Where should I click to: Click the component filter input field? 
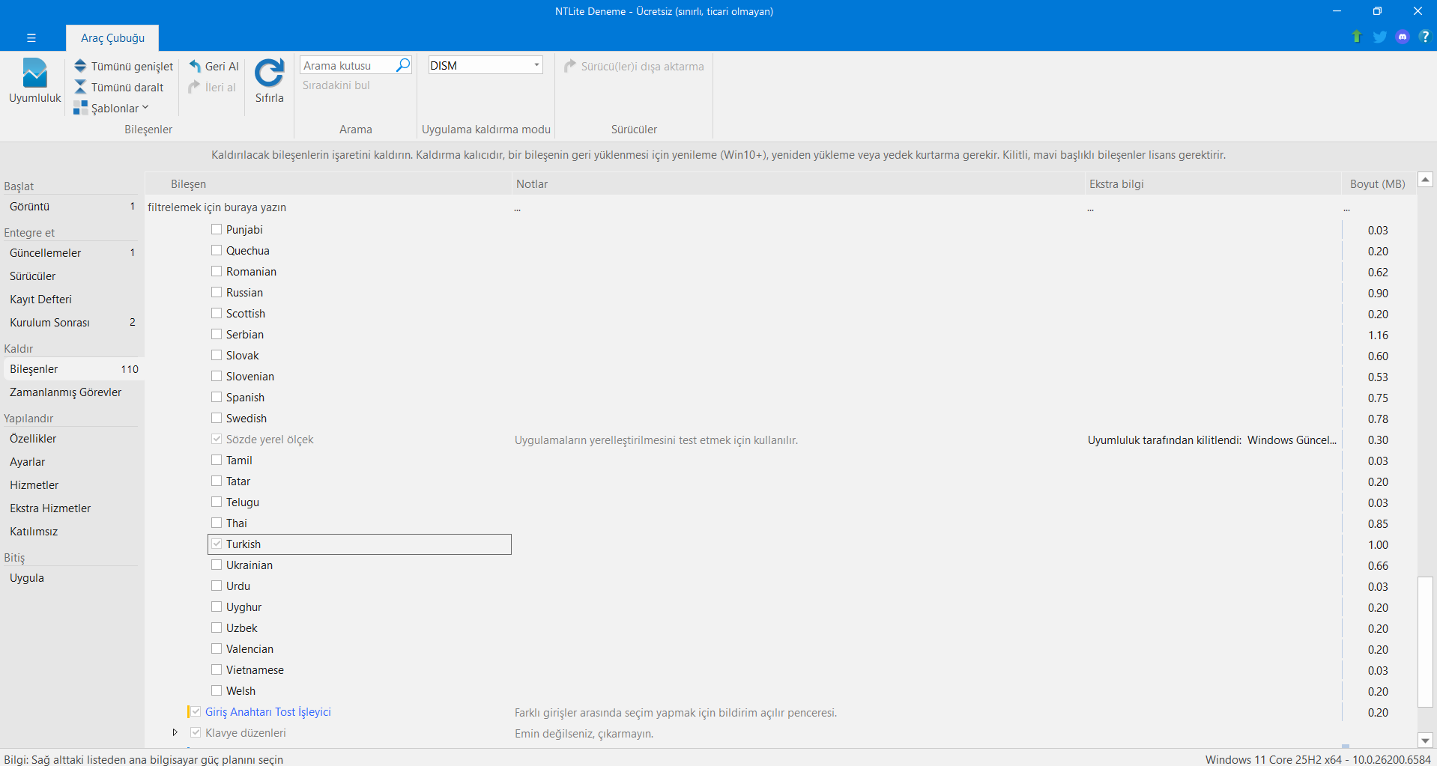point(328,207)
